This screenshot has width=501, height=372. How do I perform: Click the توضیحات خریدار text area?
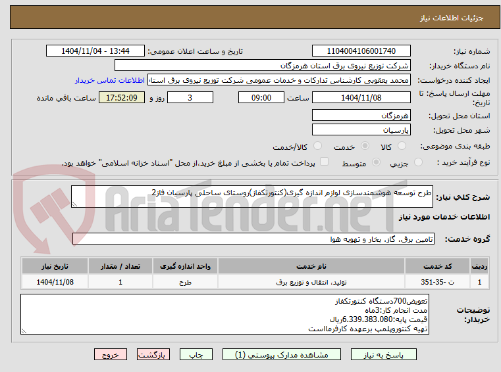(x=224, y=314)
